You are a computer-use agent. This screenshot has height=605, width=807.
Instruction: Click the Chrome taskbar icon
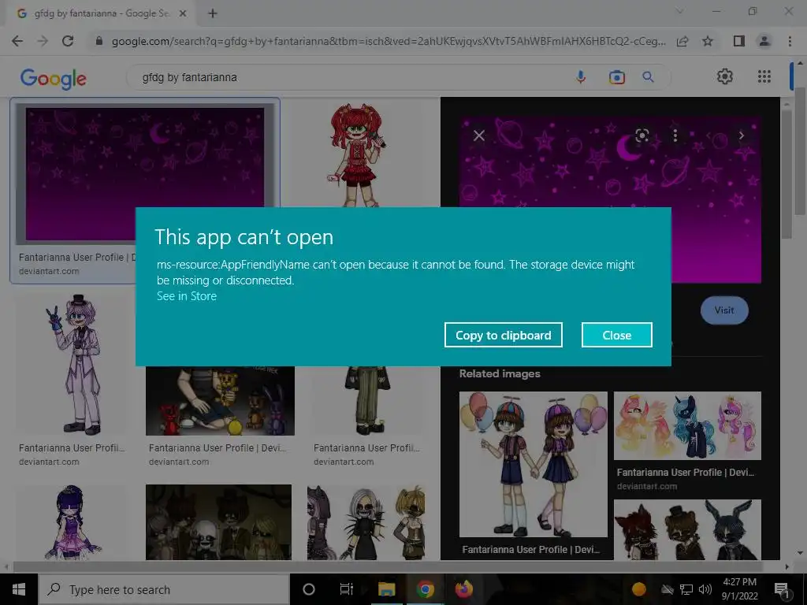pos(425,589)
